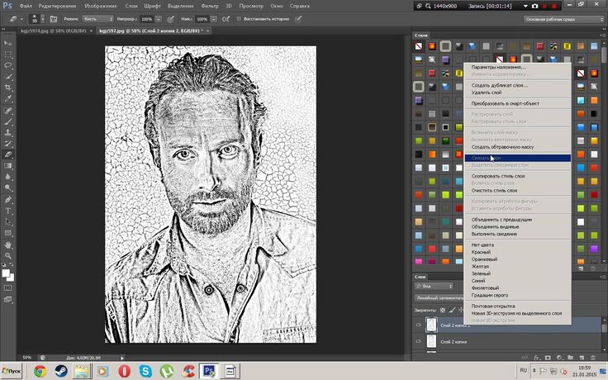Choose "Создать дубликат слоя..." from the context menu
Image resolution: width=608 pixels, height=380 pixels.
[x=499, y=85]
